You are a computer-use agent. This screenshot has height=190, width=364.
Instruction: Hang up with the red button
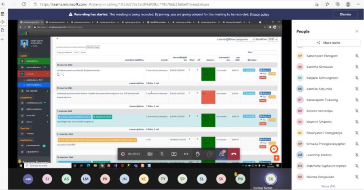(233, 154)
